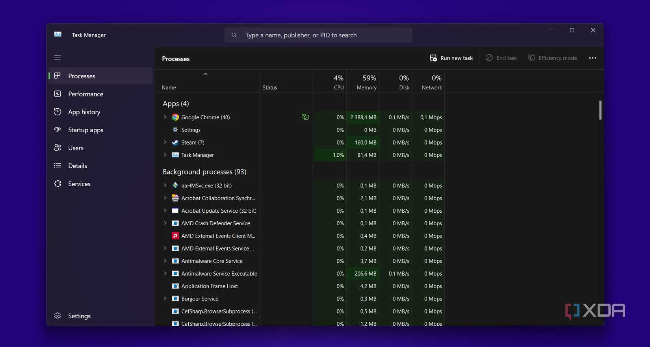Click the Settings gear at the sidebar bottom
This screenshot has width=650, height=347.
(58, 316)
